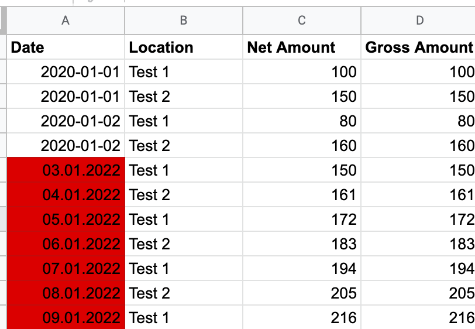Click the "Location" header cell
475x329 pixels.
point(184,47)
